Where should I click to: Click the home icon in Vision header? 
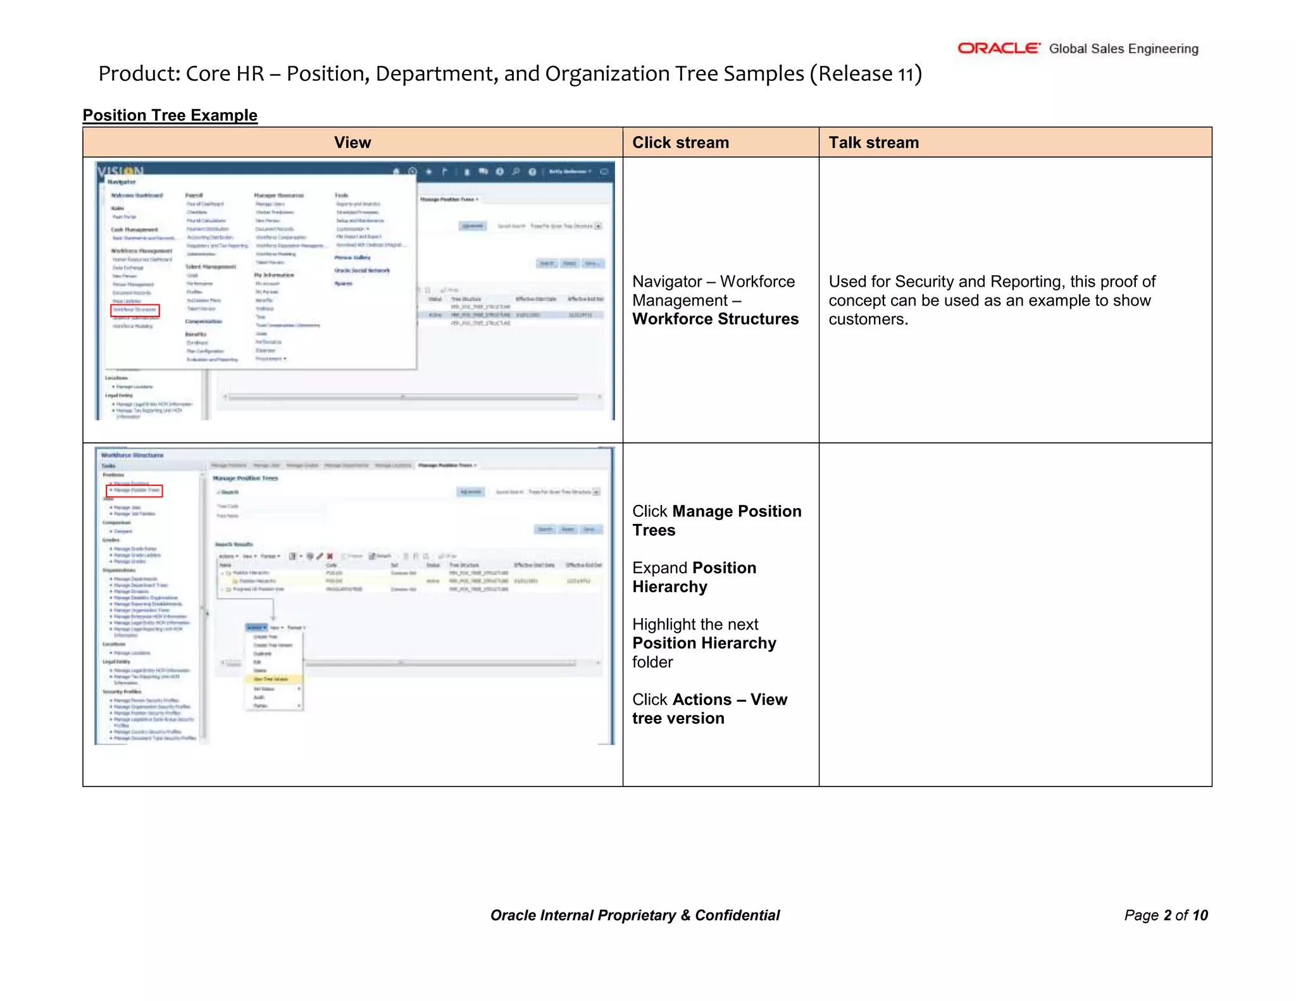click(x=396, y=171)
